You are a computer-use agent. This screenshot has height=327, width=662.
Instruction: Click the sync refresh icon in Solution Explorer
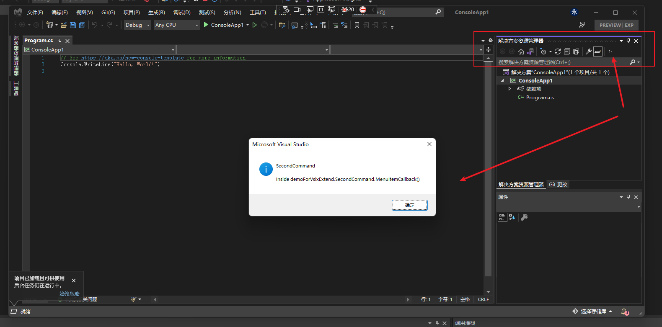[558, 51]
